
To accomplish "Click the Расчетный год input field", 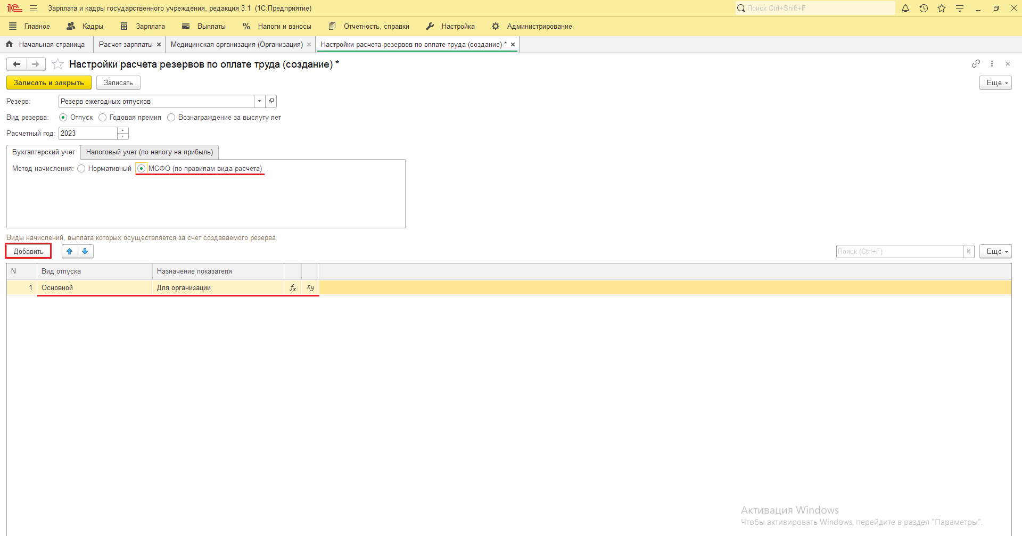I will 88,133.
